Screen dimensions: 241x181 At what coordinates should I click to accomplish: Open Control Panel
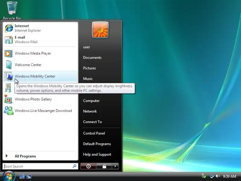pyautogui.click(x=94, y=133)
